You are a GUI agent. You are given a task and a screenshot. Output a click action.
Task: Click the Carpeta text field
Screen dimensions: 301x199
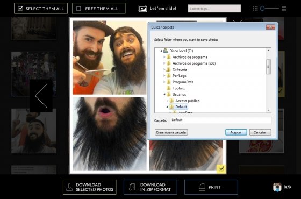221,120
